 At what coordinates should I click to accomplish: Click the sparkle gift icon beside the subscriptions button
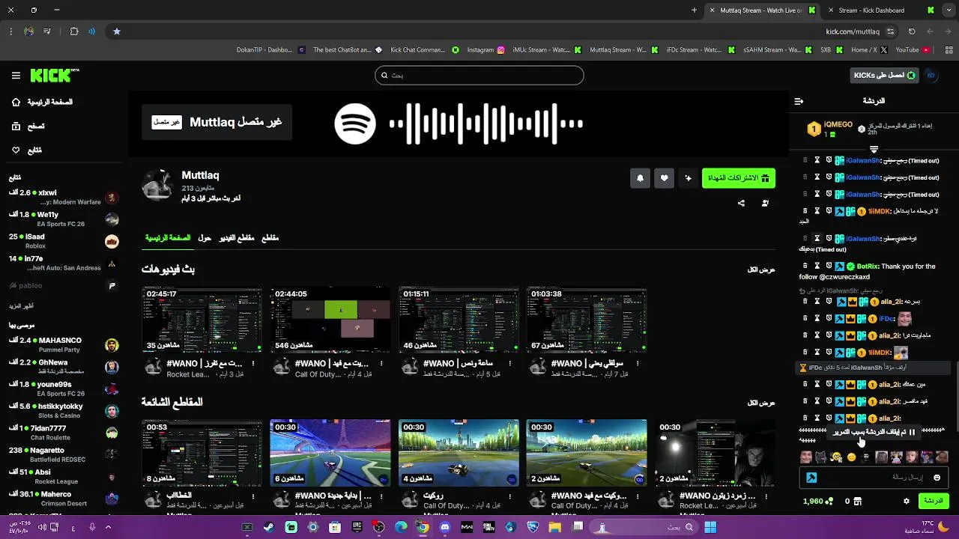point(688,178)
